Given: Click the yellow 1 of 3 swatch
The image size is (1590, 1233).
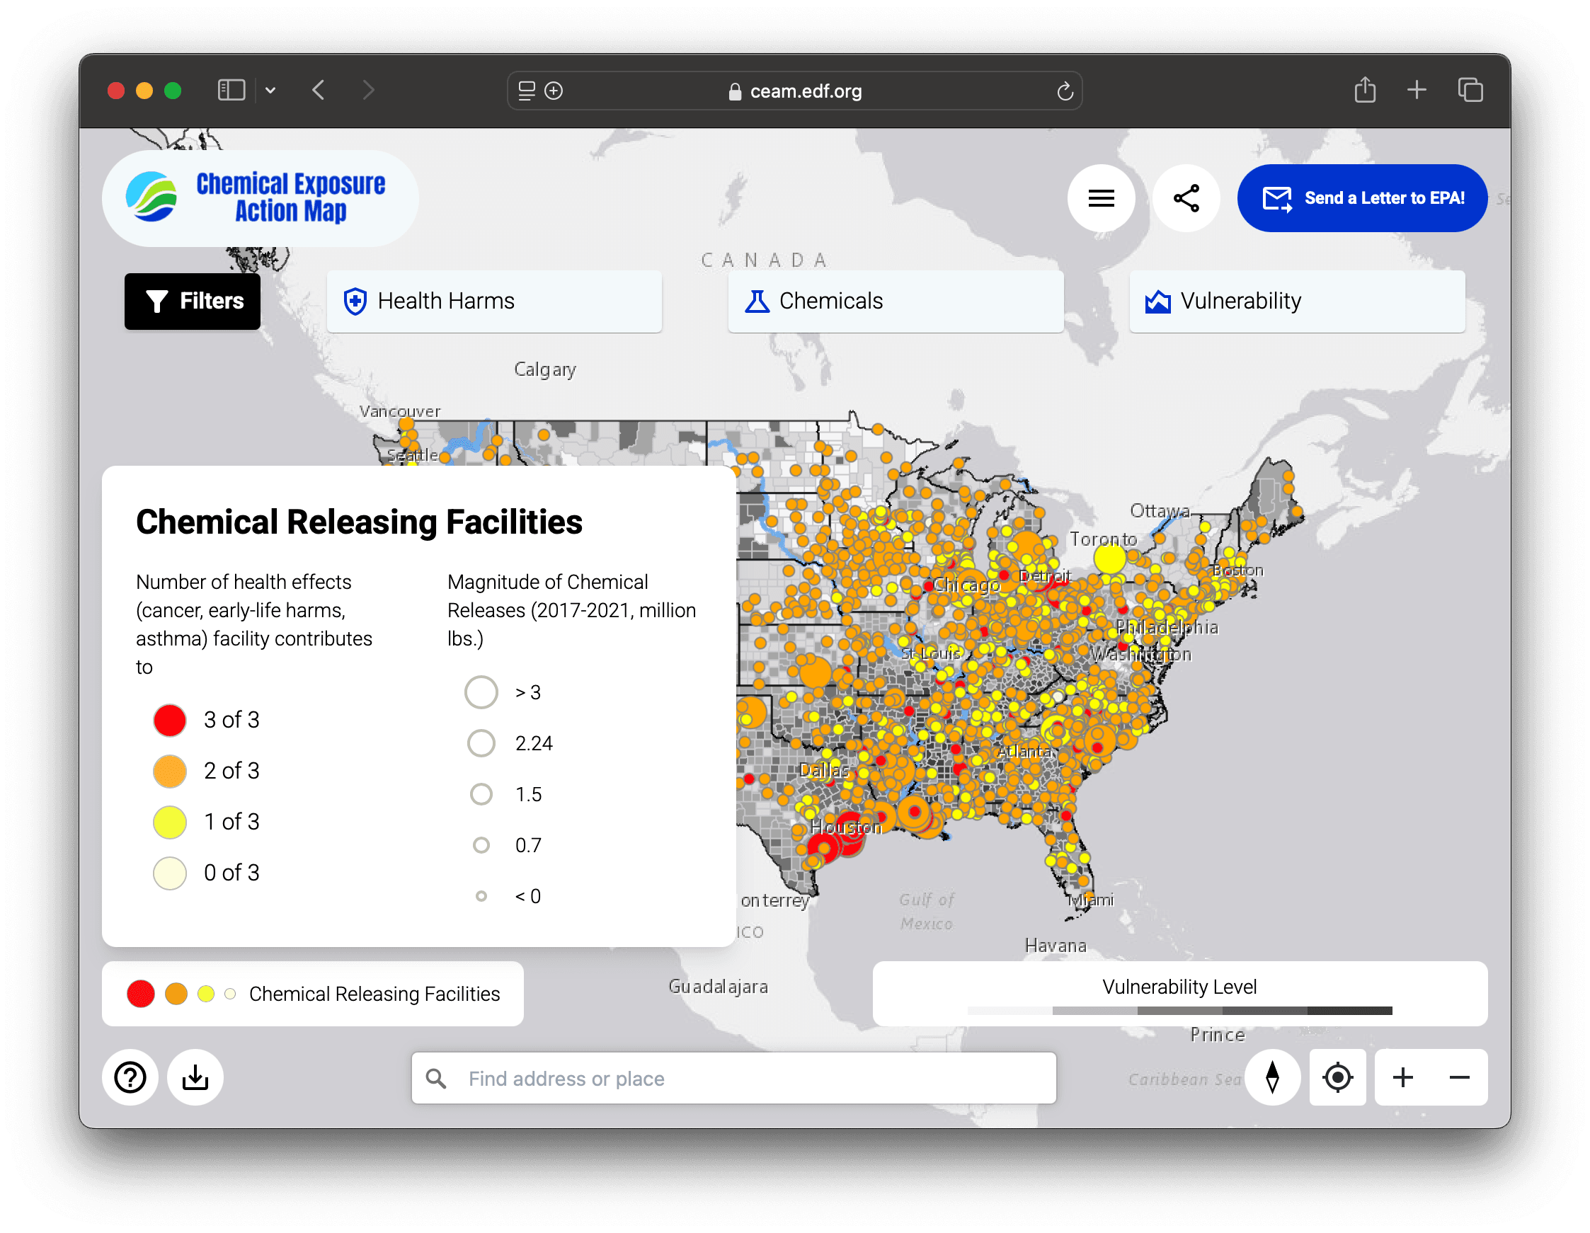Looking at the screenshot, I should coord(170,822).
